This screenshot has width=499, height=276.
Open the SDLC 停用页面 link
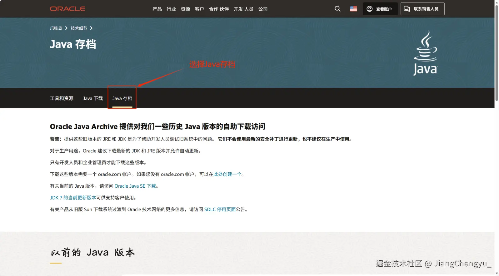[220, 209]
